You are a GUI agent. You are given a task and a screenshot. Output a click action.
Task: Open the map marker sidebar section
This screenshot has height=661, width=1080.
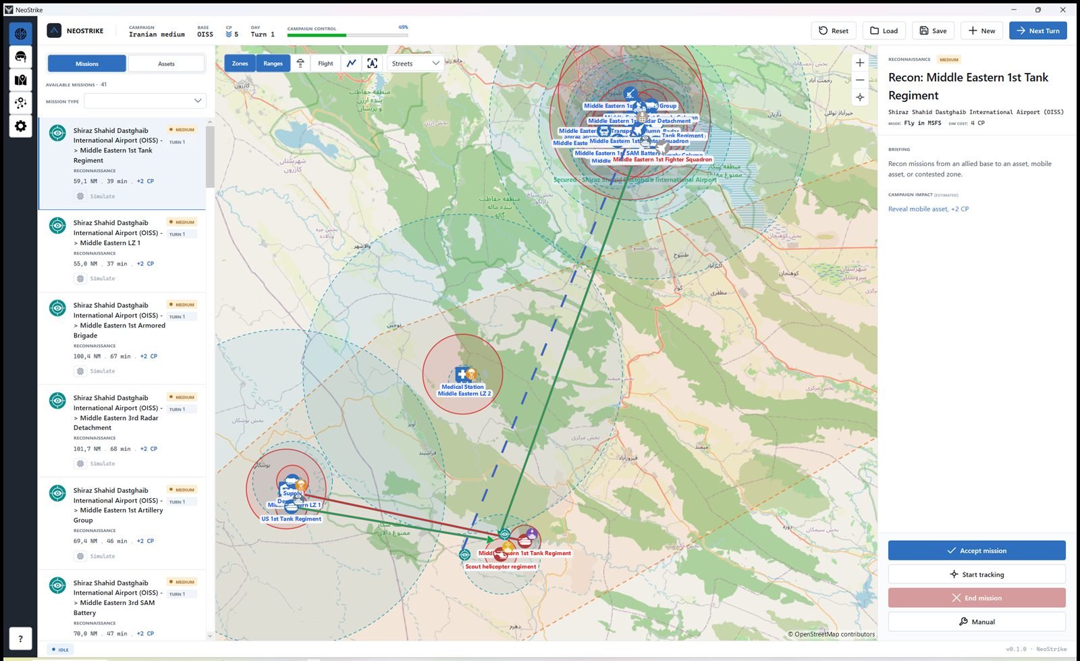point(21,80)
